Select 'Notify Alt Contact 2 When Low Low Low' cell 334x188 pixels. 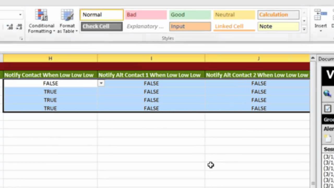[257, 75]
